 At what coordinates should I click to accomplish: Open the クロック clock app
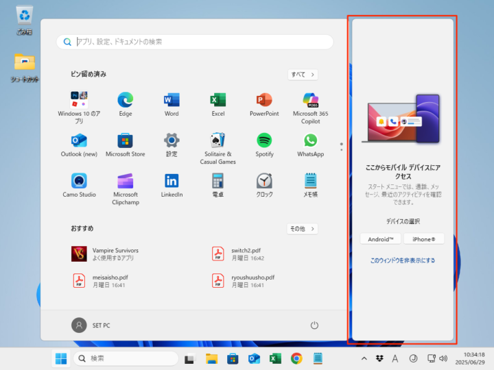click(264, 185)
